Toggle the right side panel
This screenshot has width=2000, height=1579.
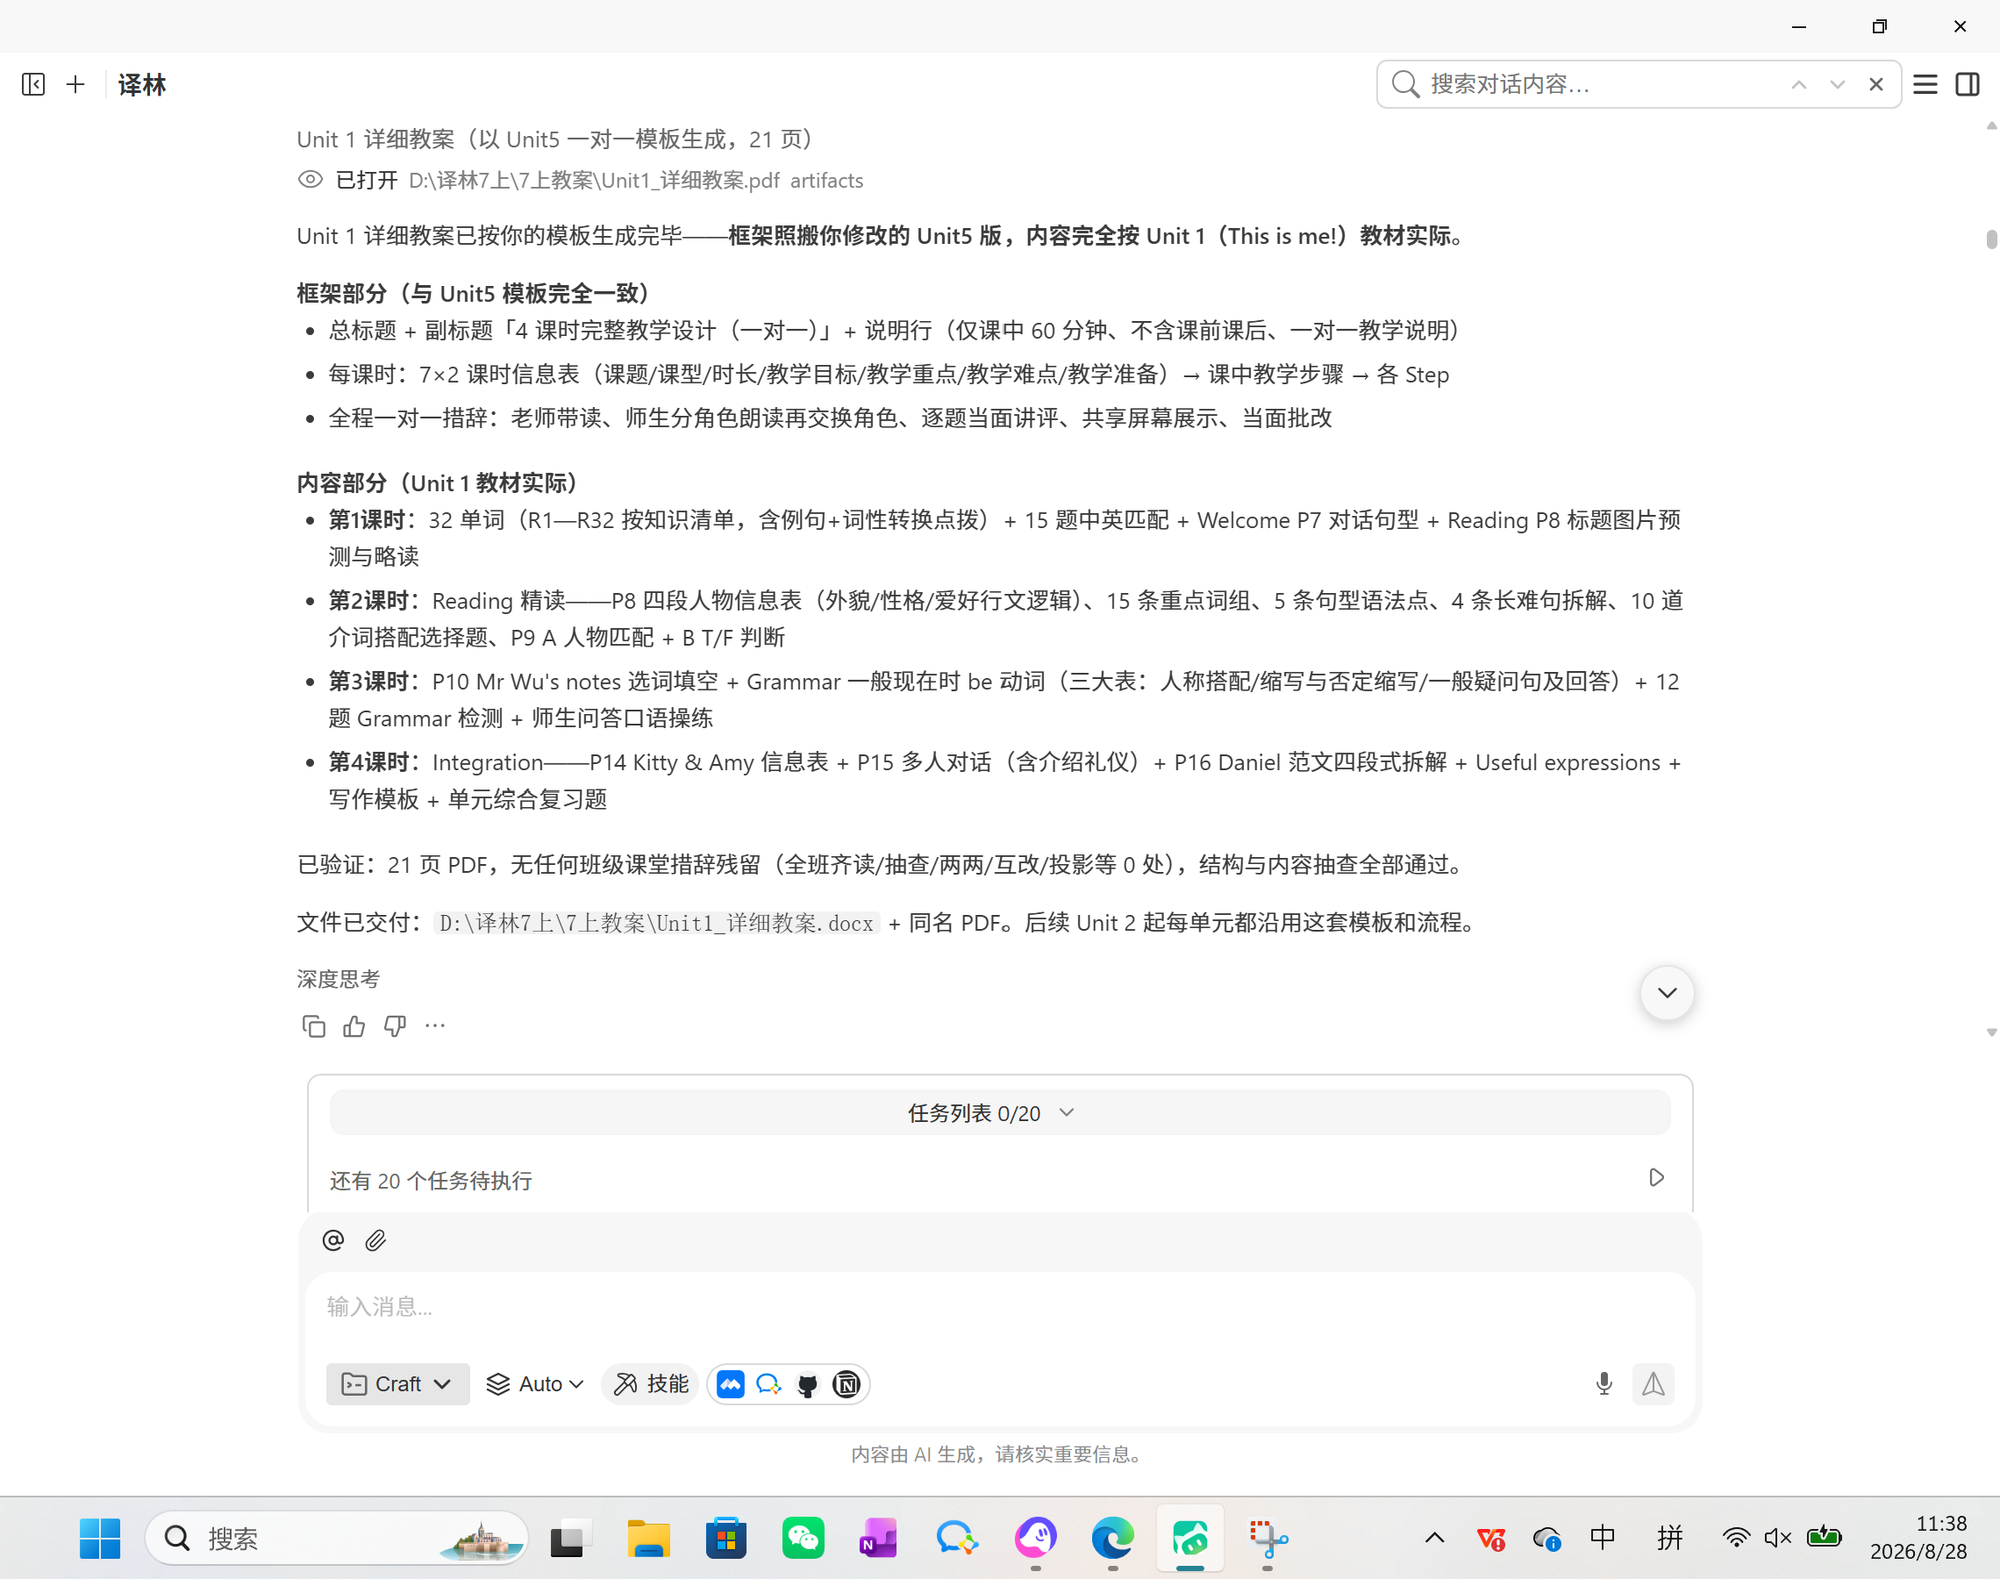pos(1968,84)
